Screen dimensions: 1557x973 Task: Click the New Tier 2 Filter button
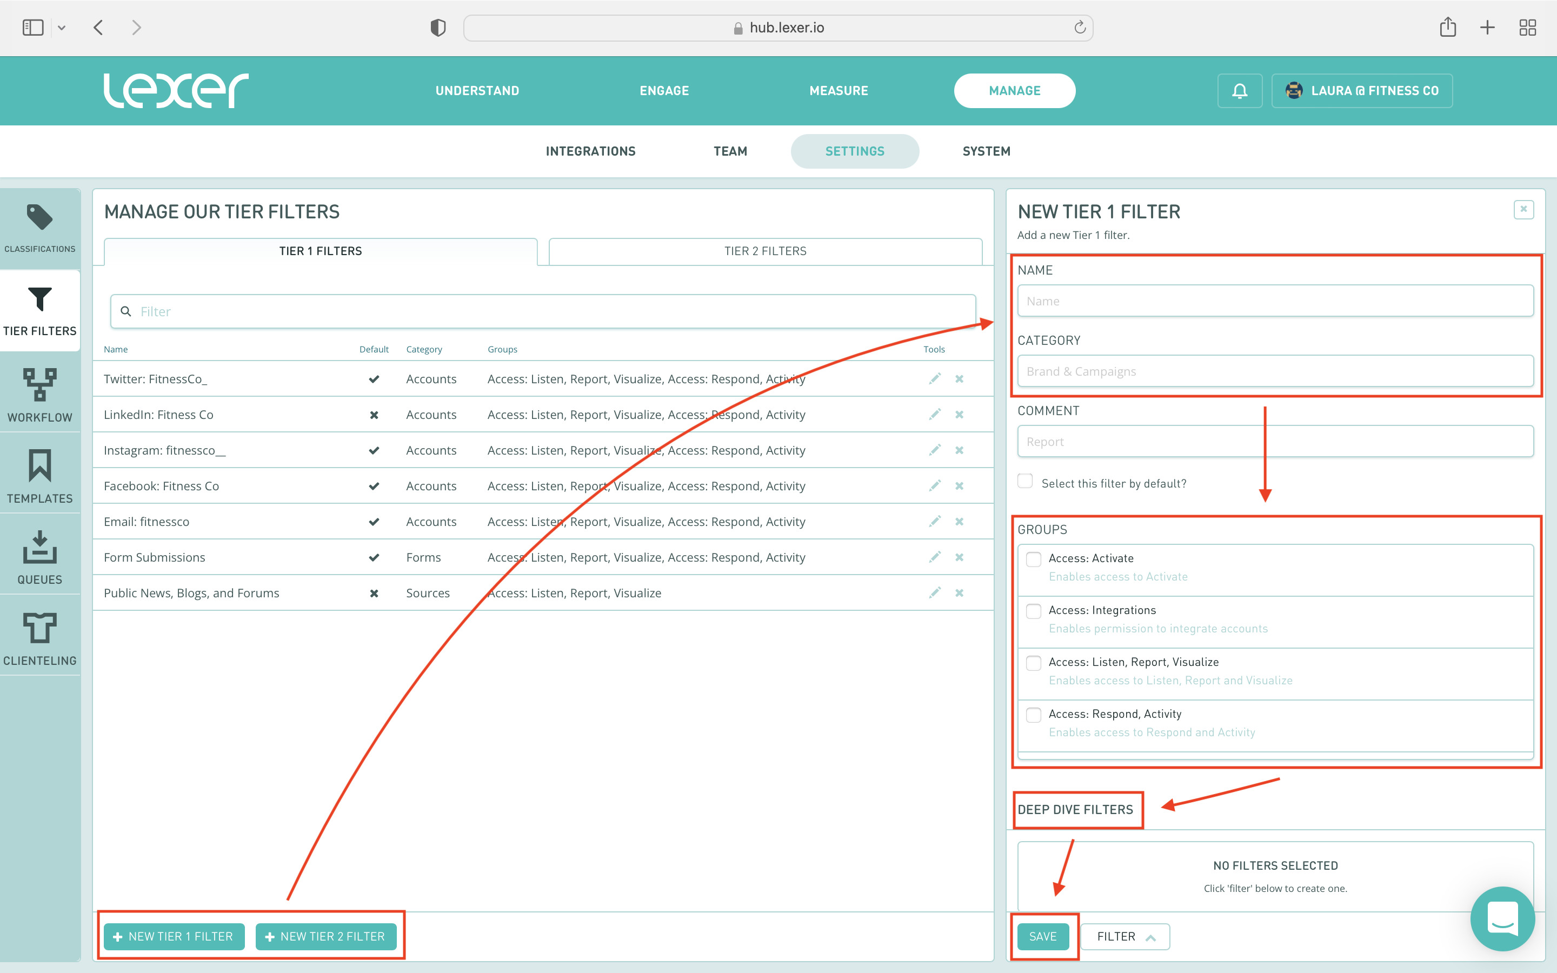tap(325, 936)
